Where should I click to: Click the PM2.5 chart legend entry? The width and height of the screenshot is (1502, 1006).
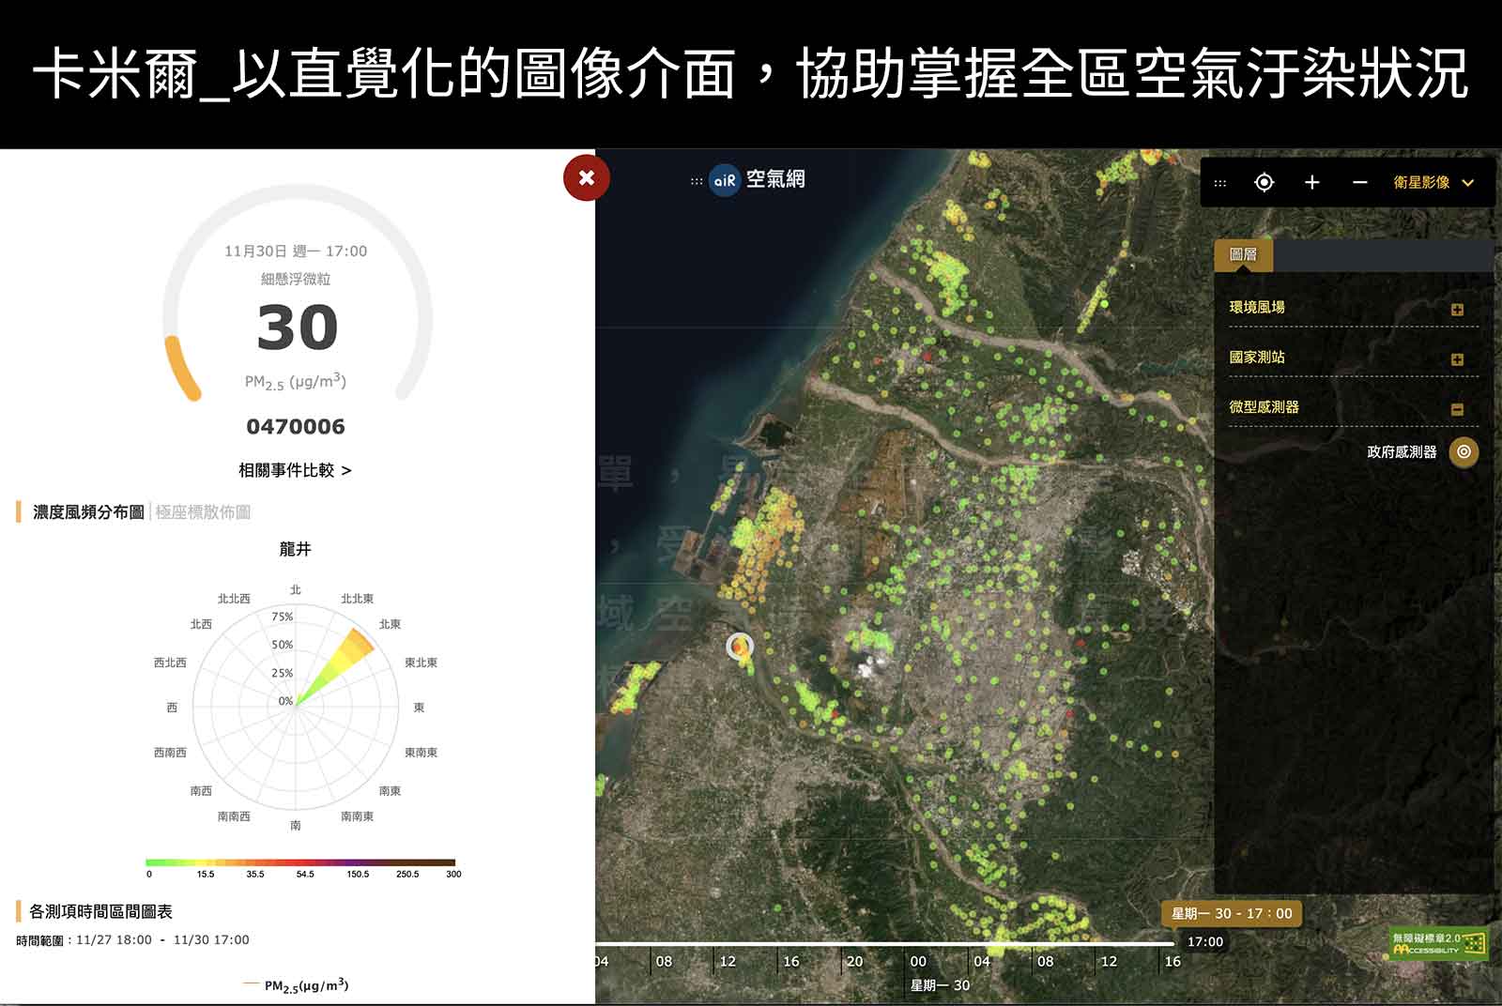coord(296,985)
